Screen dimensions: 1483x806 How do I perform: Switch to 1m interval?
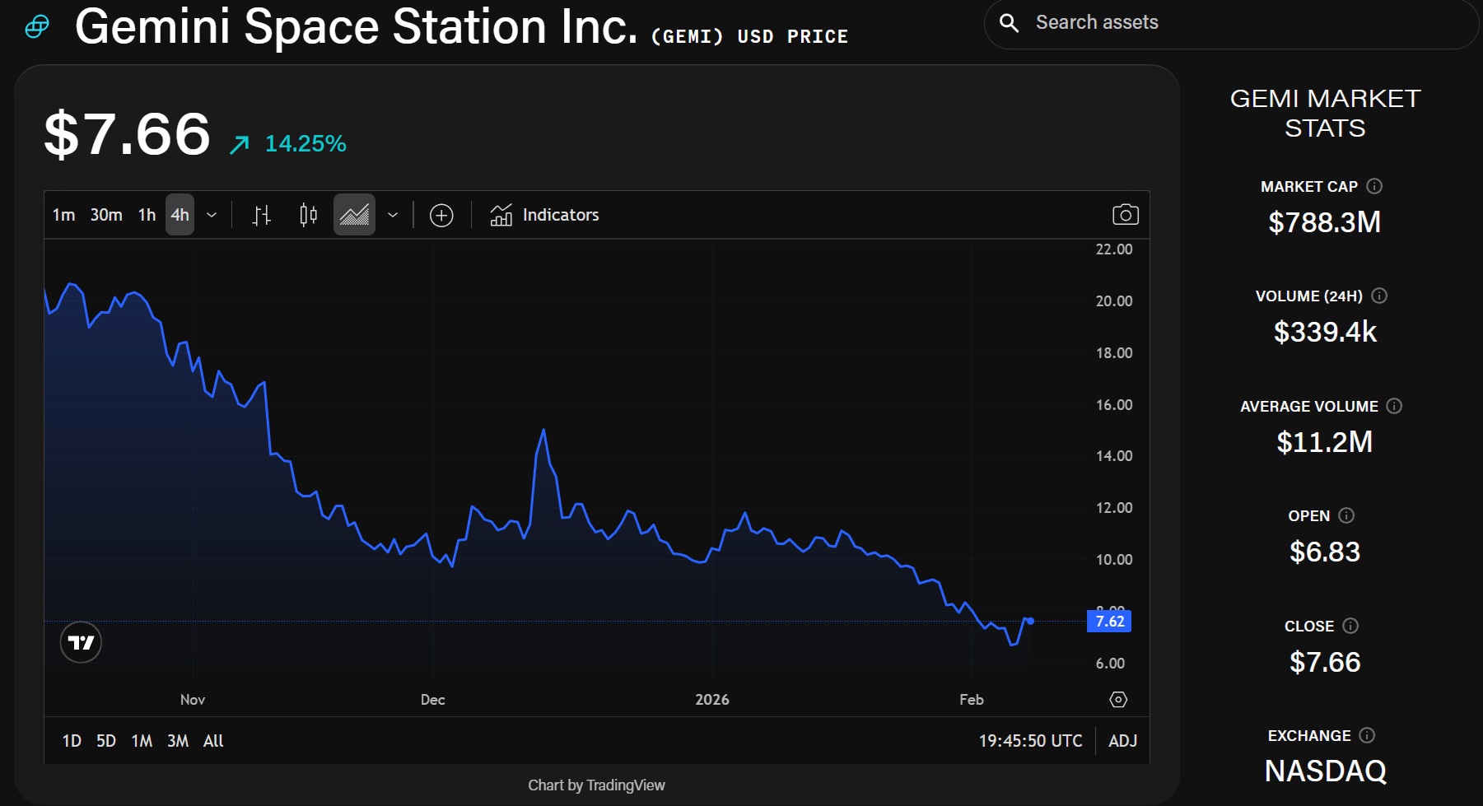pyautogui.click(x=63, y=215)
